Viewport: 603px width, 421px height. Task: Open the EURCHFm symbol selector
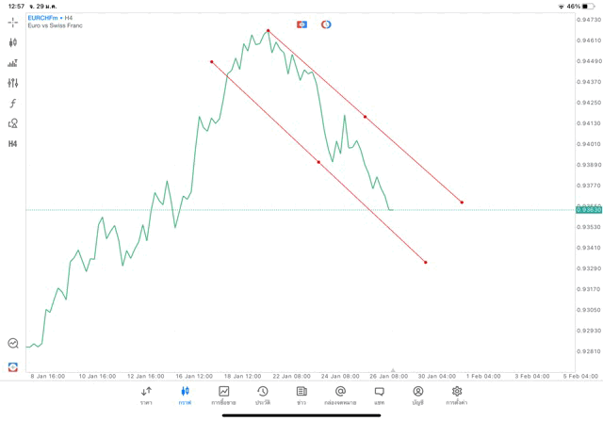pos(43,17)
